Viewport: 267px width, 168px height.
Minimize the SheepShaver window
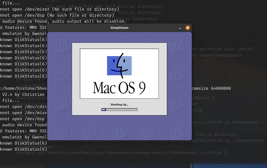click(x=180, y=28)
